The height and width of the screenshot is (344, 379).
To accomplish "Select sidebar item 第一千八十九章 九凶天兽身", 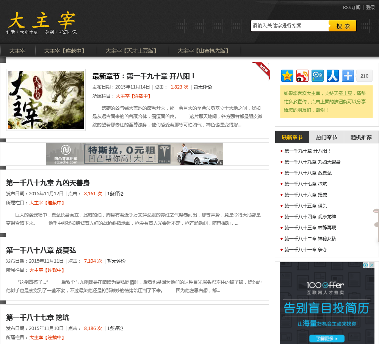I will tap(313, 162).
